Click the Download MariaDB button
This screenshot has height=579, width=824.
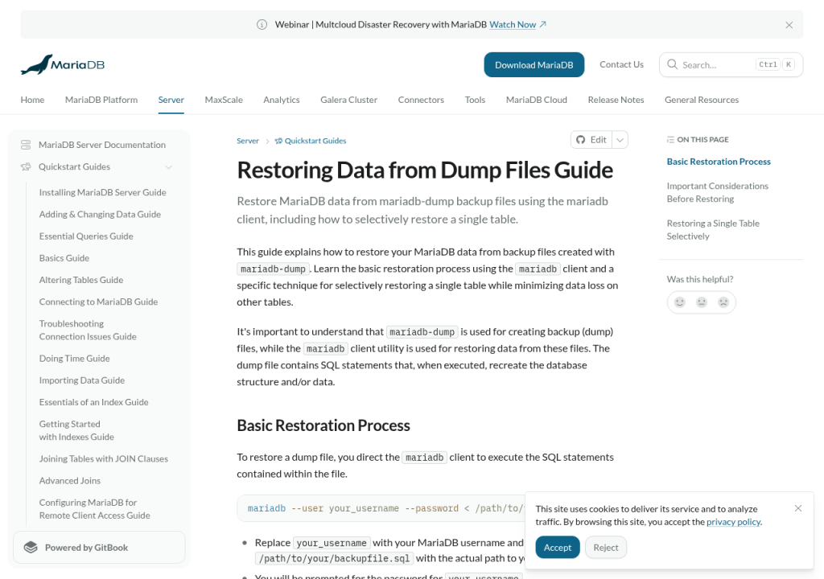pos(534,64)
